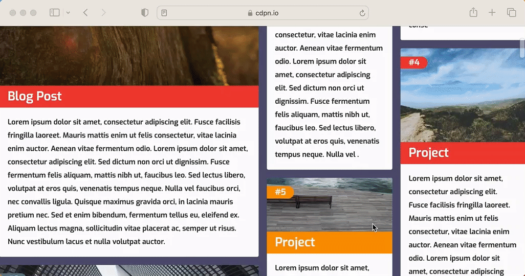Click the text 'tempus neque. Nulla vel .'
525x276 pixels.
pyautogui.click(x=317, y=154)
